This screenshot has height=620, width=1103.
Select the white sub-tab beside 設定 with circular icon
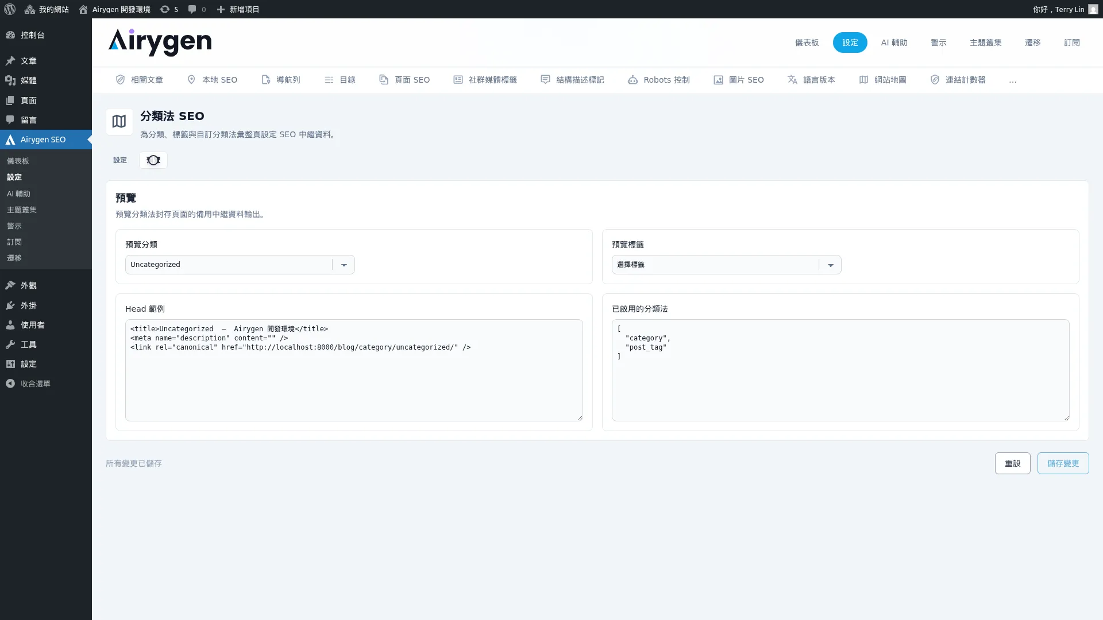point(153,160)
